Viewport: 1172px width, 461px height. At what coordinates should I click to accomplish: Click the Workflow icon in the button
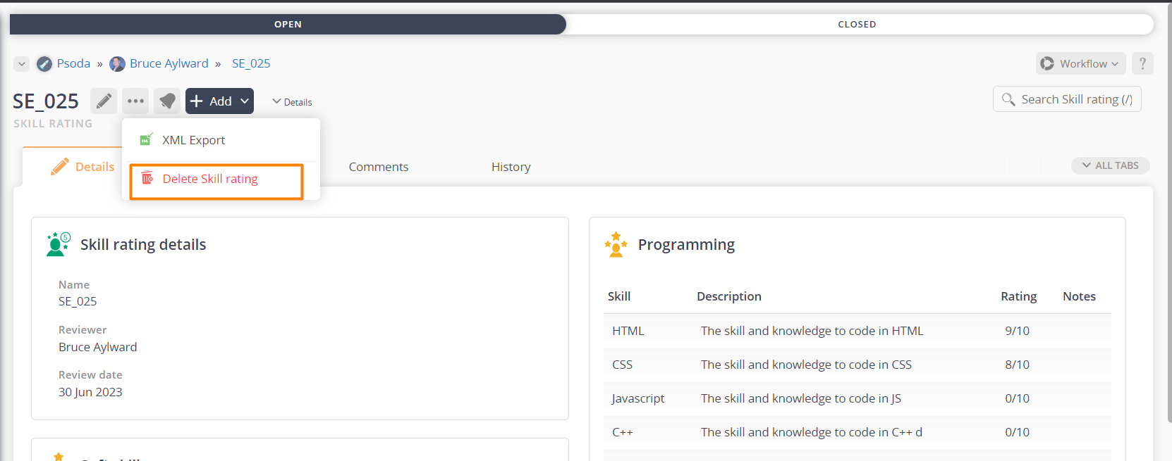1047,63
